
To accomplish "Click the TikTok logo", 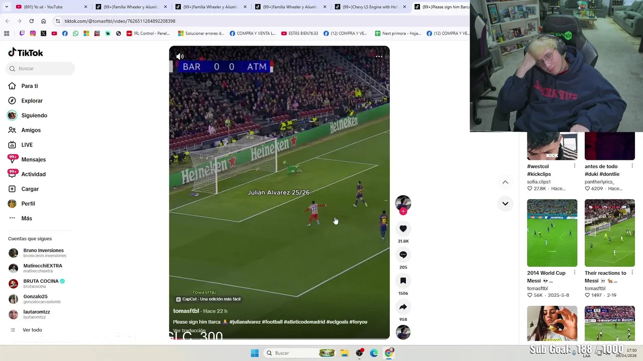I will (x=26, y=53).
